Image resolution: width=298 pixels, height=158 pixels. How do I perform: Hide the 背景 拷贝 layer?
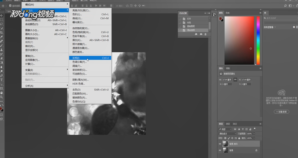click(220, 143)
